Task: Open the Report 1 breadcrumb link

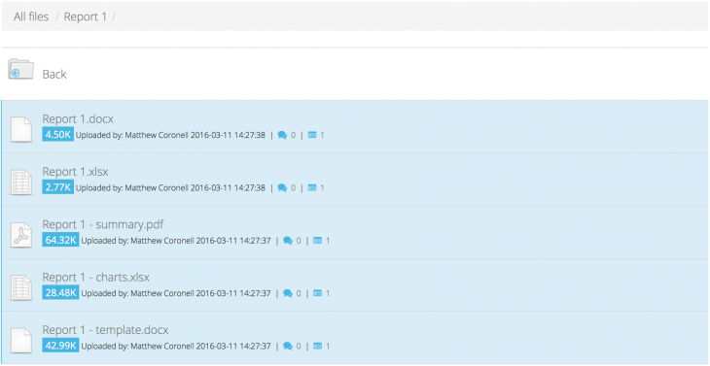Action: (x=86, y=17)
